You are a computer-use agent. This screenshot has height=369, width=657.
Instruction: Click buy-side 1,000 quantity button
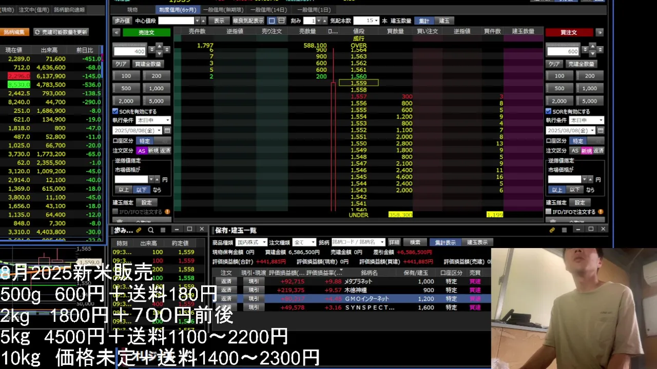click(590, 88)
